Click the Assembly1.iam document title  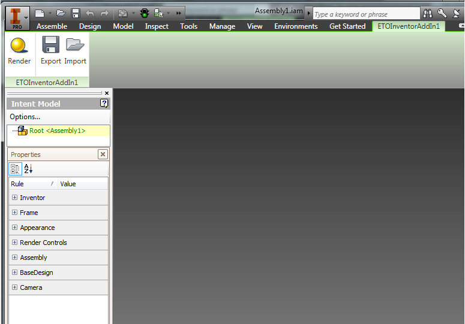278,11
